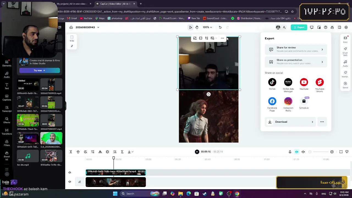Screen dimensions: 352x198
Task: Expand the download options arrow in timeline toolbar
Action: [132, 152]
